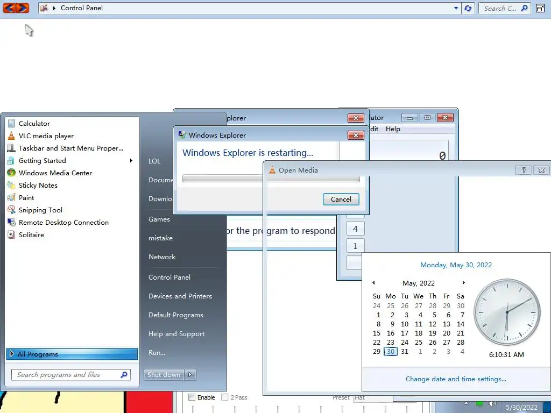Click the Start menu search magnifier icon
Image resolution: width=551 pixels, height=413 pixels.
[124, 375]
